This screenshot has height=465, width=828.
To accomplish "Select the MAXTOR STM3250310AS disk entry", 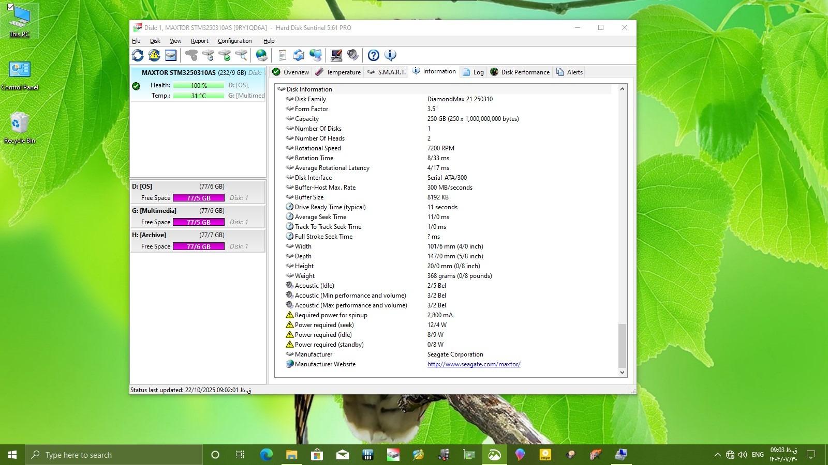I will (179, 73).
